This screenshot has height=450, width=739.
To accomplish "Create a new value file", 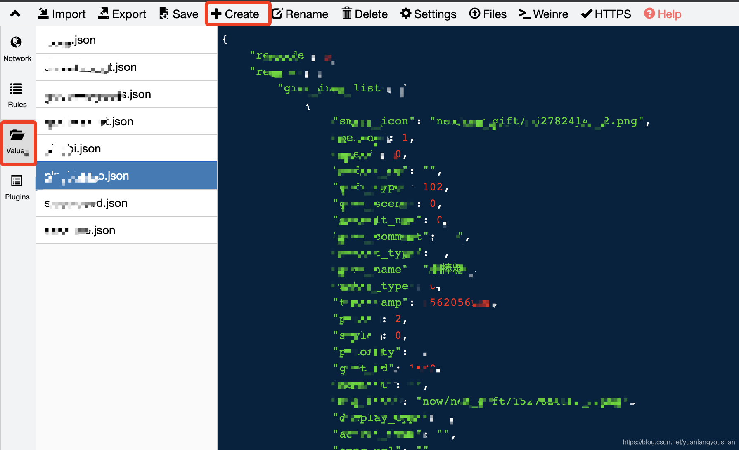I will click(x=235, y=14).
